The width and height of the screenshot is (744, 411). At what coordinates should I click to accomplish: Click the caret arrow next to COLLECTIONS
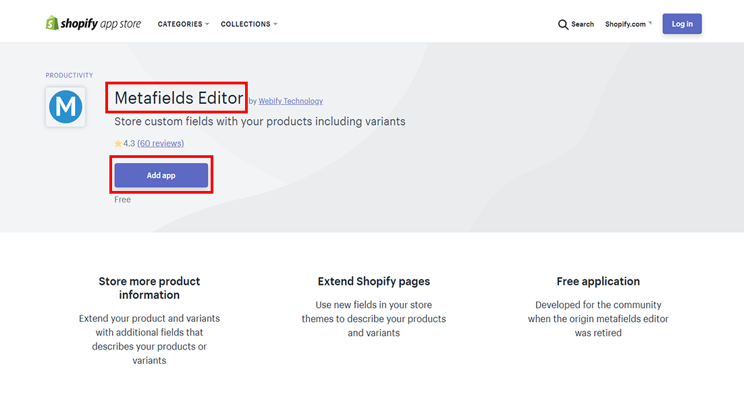click(275, 24)
